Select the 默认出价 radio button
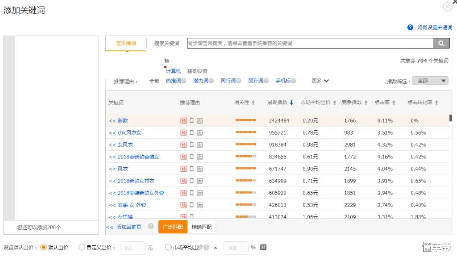The height and width of the screenshot is (256, 457). 43,247
